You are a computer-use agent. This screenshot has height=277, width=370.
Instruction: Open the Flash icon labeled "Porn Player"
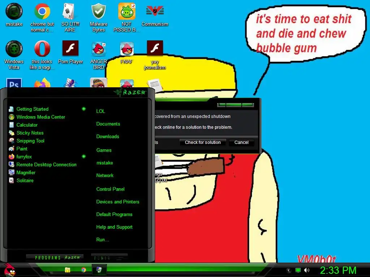[70, 52]
